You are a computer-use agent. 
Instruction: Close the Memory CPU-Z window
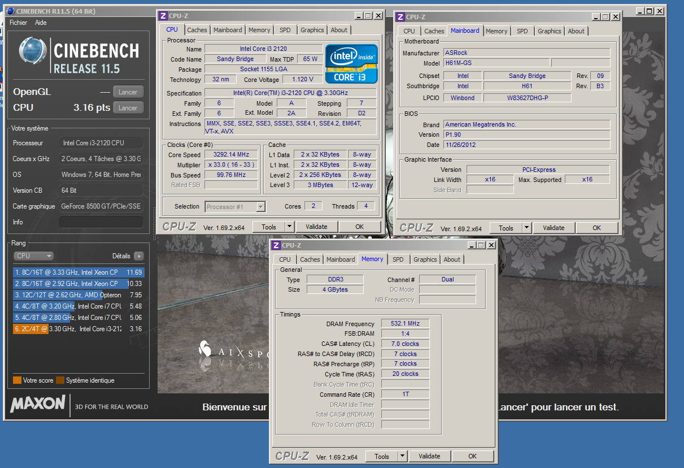point(491,245)
